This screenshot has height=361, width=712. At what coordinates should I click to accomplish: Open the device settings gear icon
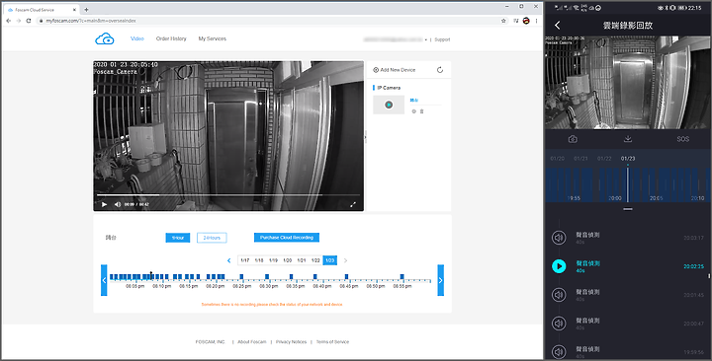tap(413, 111)
